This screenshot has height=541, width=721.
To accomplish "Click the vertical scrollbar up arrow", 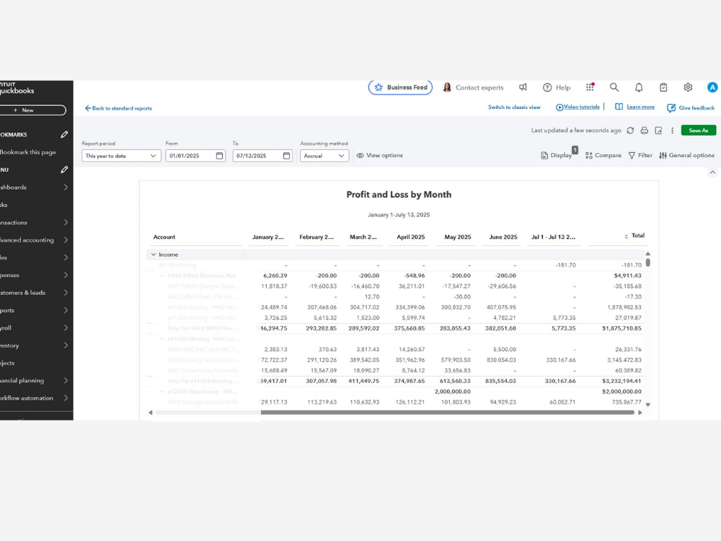I will click(648, 253).
